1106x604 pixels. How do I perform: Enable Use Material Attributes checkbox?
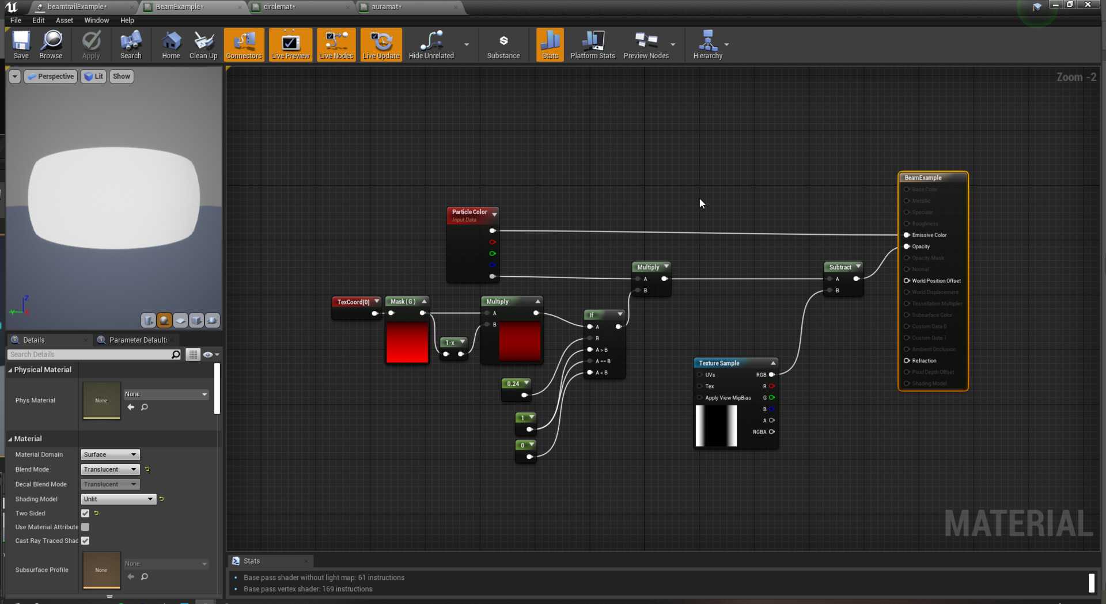coord(85,527)
